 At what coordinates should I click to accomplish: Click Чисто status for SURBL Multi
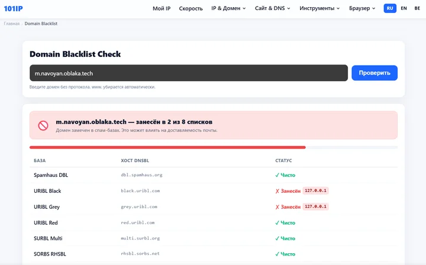click(x=285, y=238)
